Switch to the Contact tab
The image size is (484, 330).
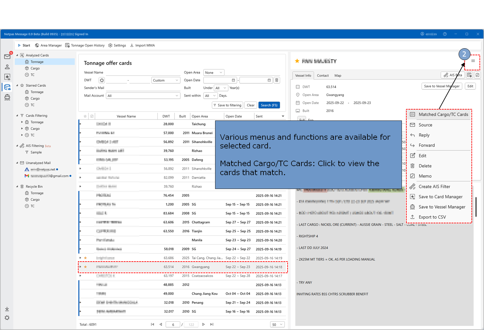coord(323,76)
